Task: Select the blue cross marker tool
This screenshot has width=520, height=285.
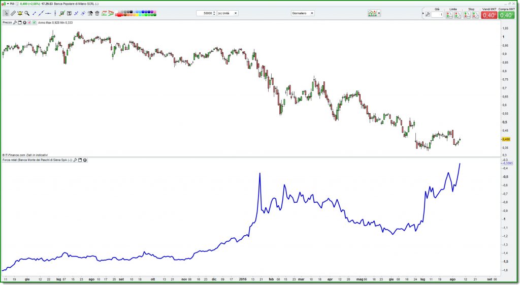Action: click(x=76, y=13)
